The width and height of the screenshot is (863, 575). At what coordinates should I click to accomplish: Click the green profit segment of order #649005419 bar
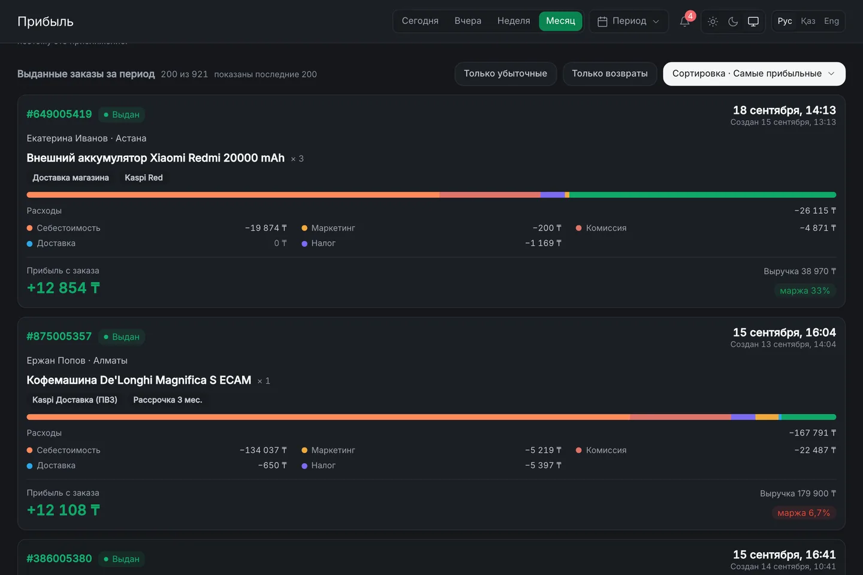click(702, 195)
